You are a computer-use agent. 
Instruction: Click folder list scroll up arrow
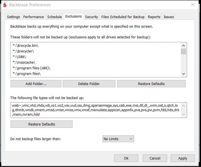point(184,46)
